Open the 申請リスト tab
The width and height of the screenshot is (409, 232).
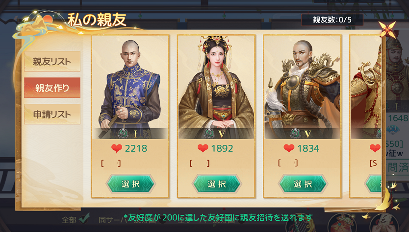coord(52,115)
